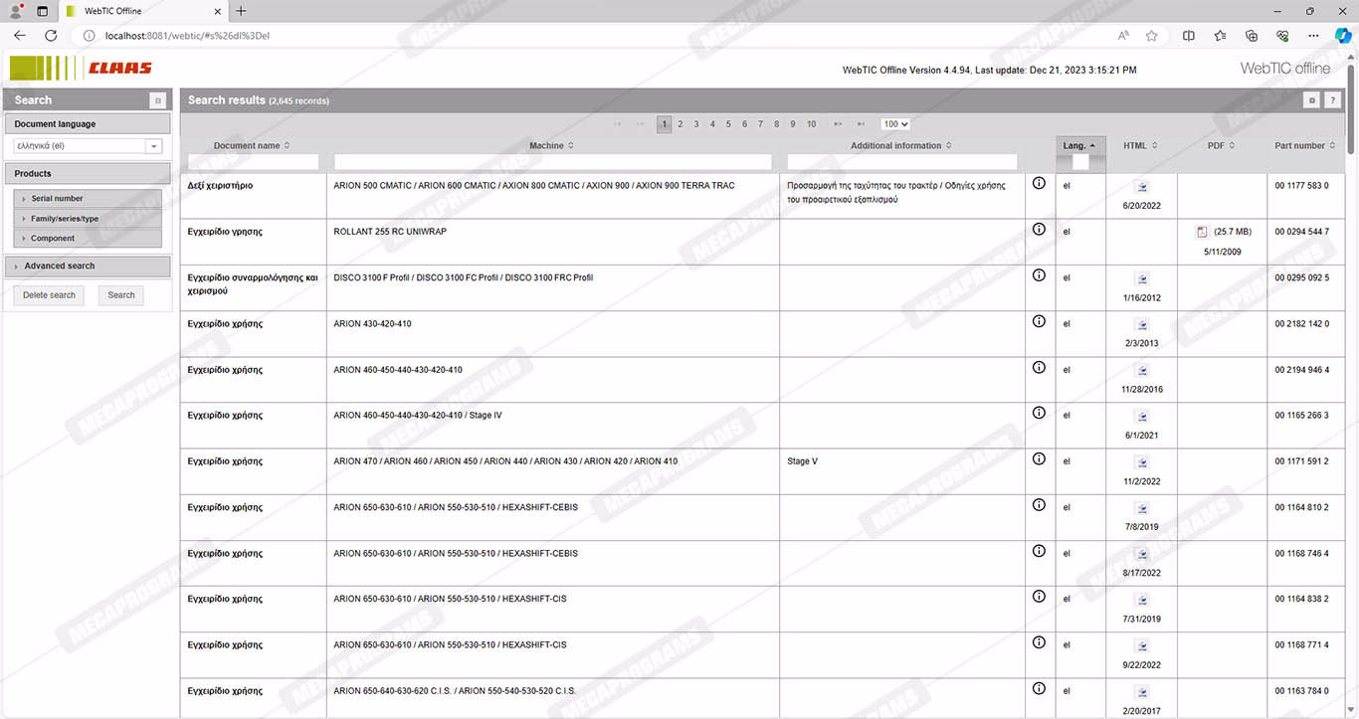Open info for the Δεξί χειριστήριο row
This screenshot has width=1359, height=719.
1039,184
